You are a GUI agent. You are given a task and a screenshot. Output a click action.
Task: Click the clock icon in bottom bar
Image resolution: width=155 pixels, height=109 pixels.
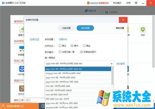[43, 106]
